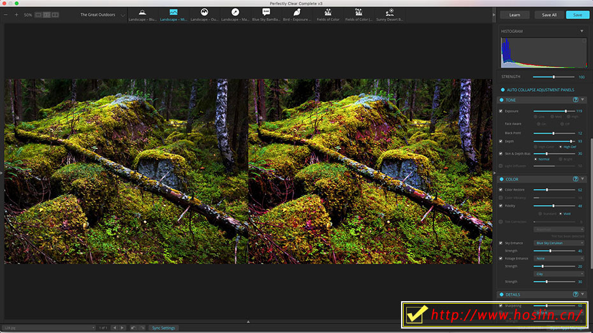This screenshot has width=593, height=333.
Task: Toggle the TONE panel enable dot
Action: coord(501,100)
